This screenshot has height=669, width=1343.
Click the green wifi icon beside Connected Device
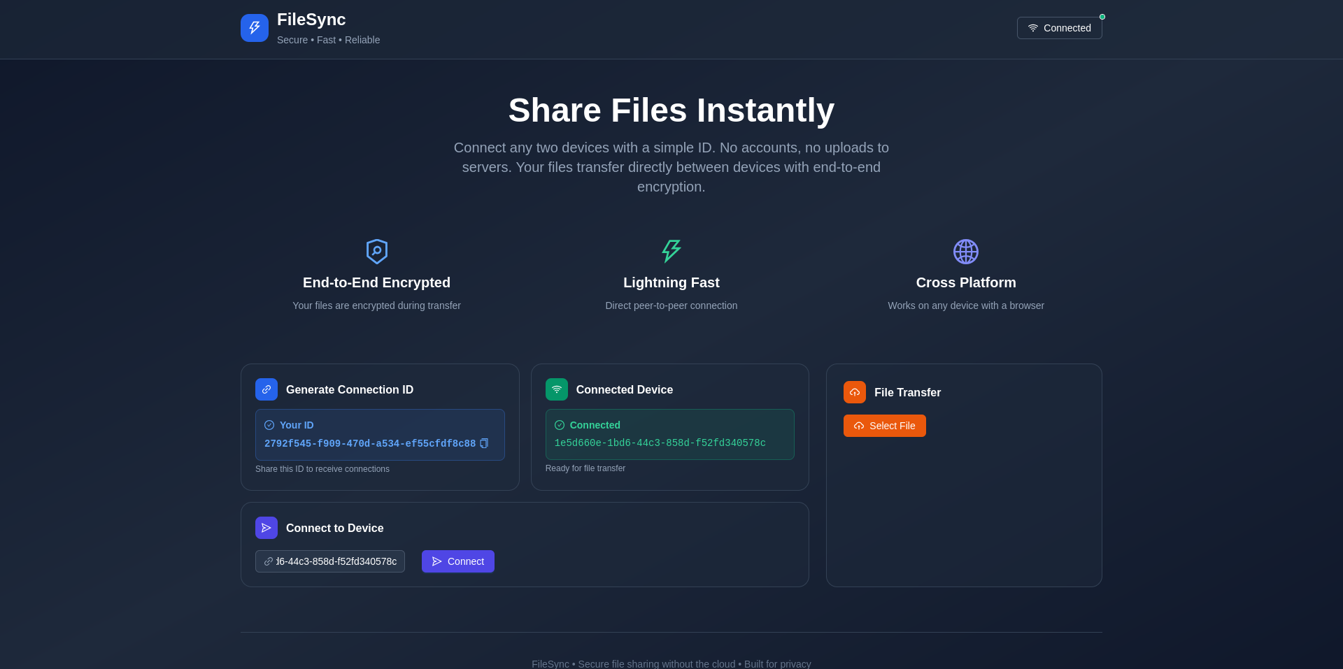click(557, 389)
